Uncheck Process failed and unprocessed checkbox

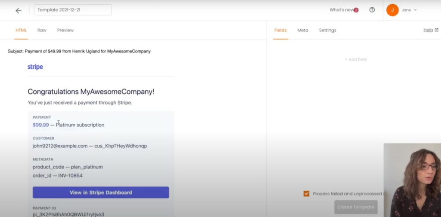pos(306,194)
